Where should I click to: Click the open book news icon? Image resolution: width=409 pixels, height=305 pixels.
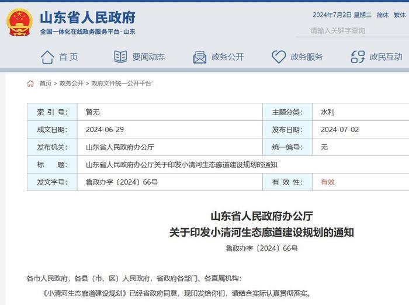(x=120, y=57)
